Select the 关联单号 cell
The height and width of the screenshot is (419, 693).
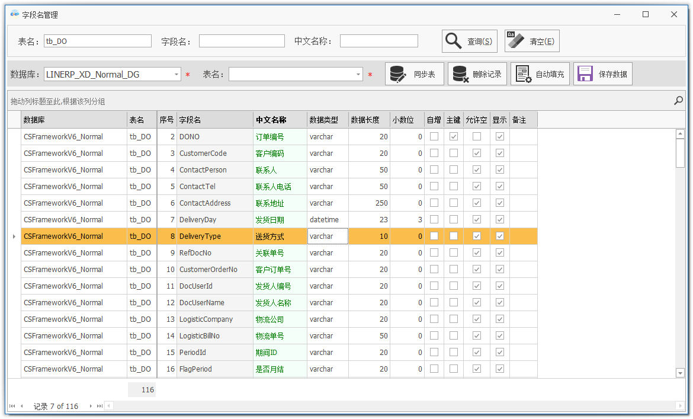(280, 253)
